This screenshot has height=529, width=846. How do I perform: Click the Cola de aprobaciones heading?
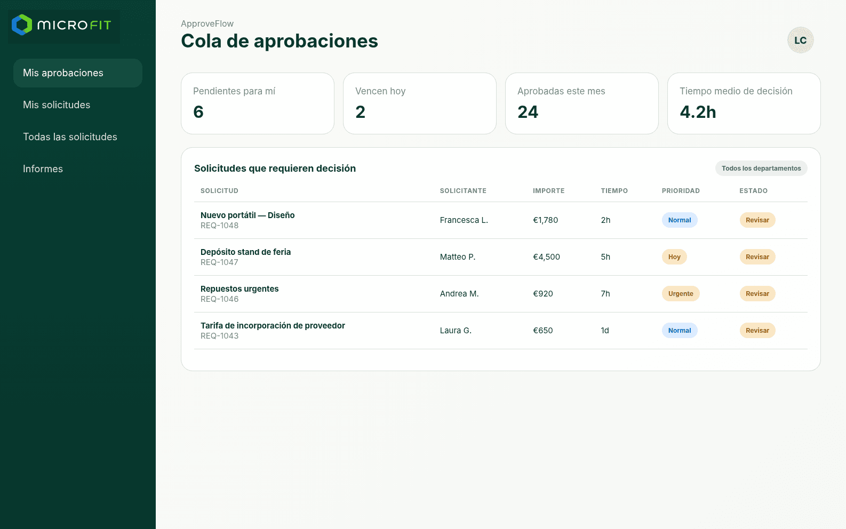click(x=280, y=41)
